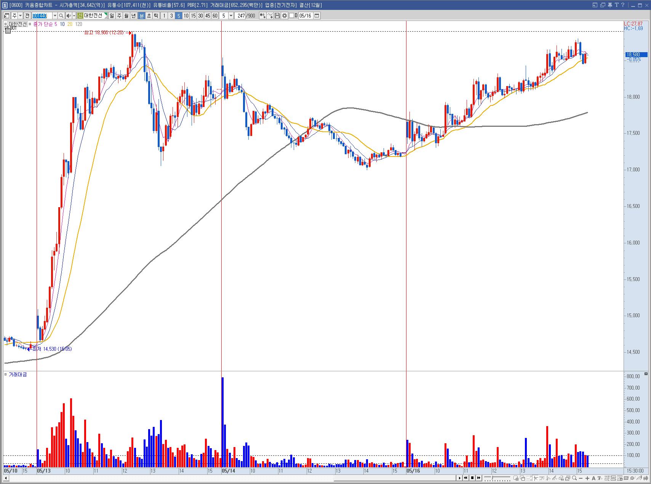This screenshot has width=651, height=484.
Task: Click the second overlapping-windows icon in bottom toolbar
Action: [523, 478]
